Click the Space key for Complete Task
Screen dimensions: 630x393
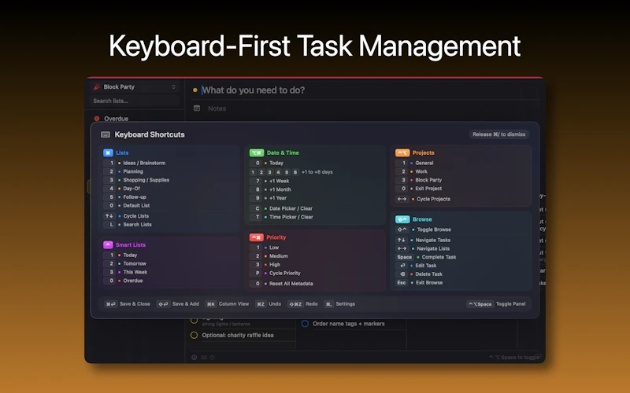(x=404, y=257)
